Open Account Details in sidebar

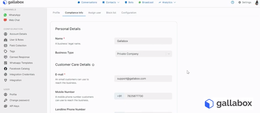(18, 34)
